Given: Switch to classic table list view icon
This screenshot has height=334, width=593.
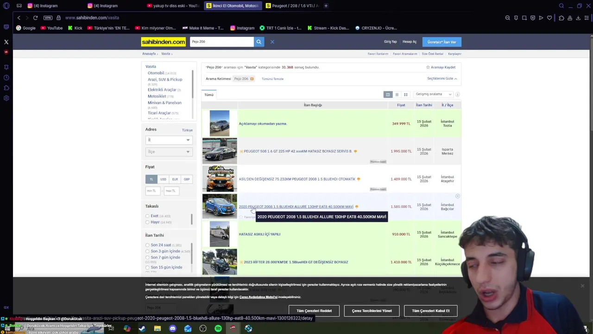Looking at the screenshot, I should pyautogui.click(x=388, y=95).
